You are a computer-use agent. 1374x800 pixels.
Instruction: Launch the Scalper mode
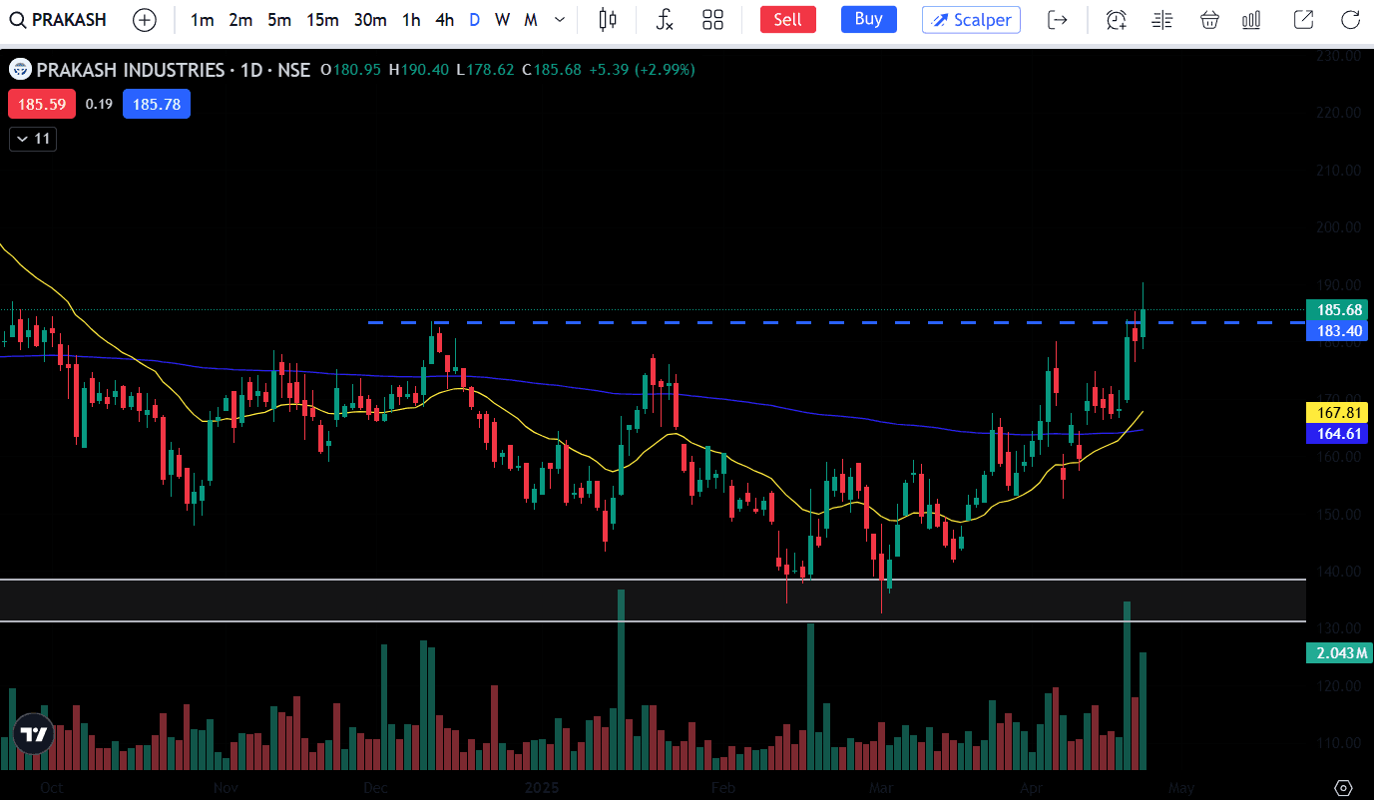971,20
